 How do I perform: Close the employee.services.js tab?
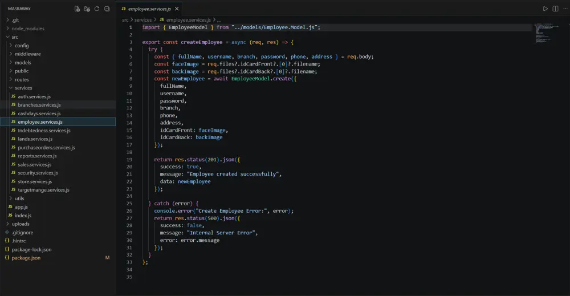point(177,9)
